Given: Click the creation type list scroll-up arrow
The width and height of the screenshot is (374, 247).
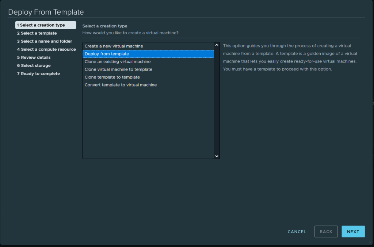Looking at the screenshot, I should pyautogui.click(x=217, y=46).
